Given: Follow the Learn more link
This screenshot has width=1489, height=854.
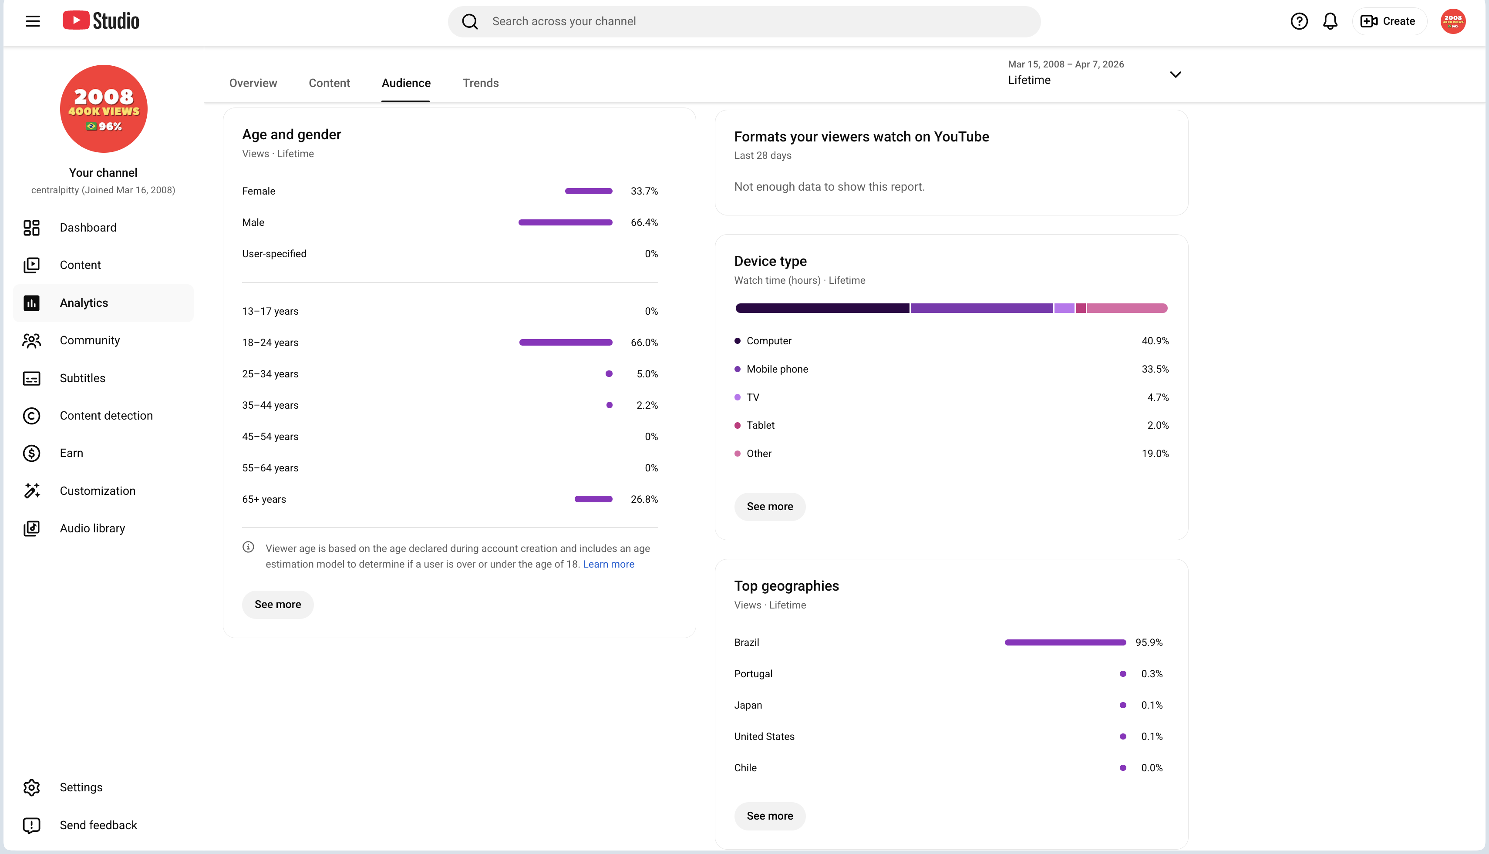Looking at the screenshot, I should pos(608,564).
